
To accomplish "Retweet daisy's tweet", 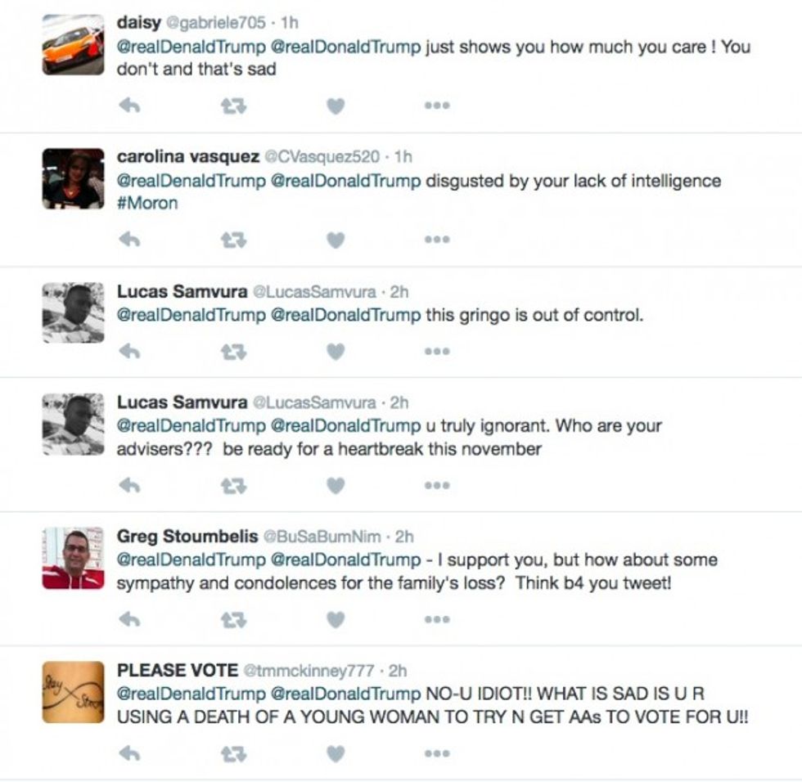I will (x=233, y=106).
